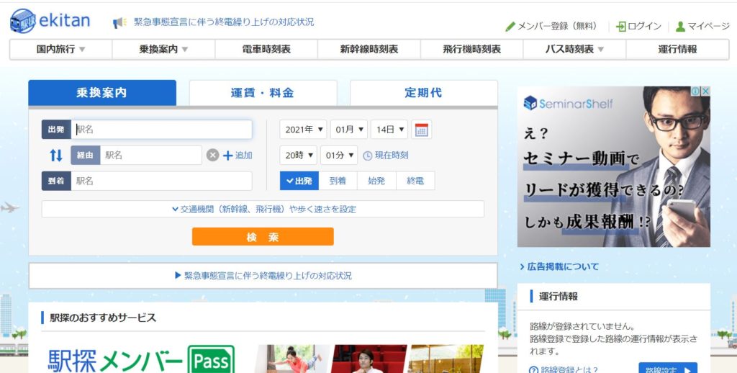Set current time with clock icon
Image resolution: width=737 pixels, height=373 pixels.
tap(368, 156)
